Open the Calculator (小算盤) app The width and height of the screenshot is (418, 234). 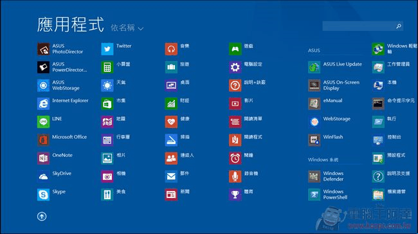click(x=116, y=67)
